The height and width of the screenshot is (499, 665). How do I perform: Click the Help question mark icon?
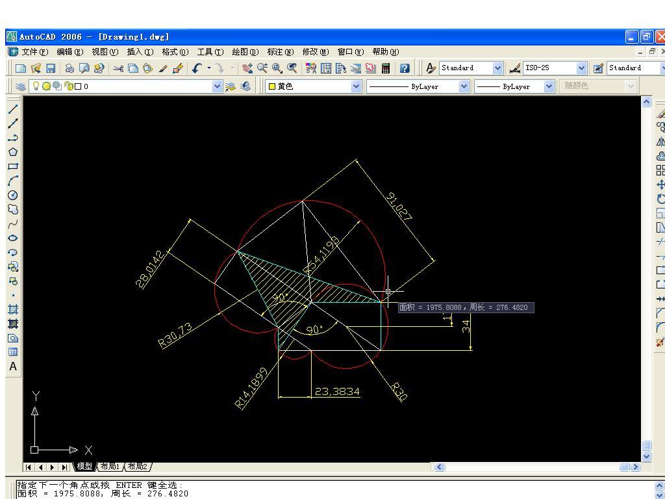pyautogui.click(x=405, y=68)
